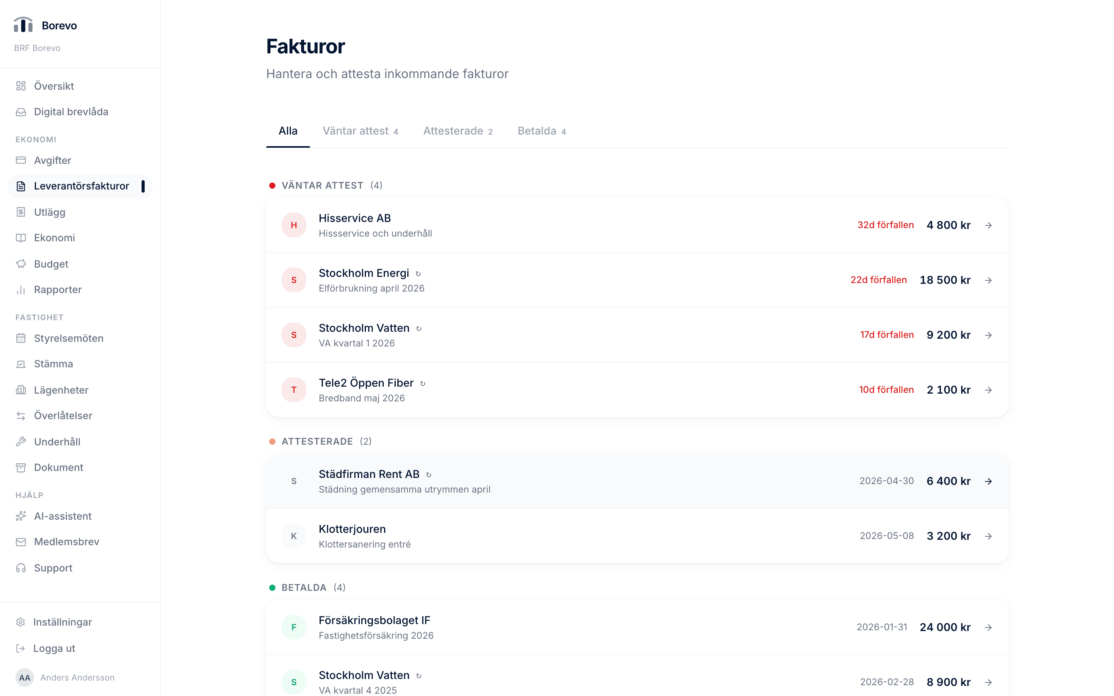Click the 32d förfallen overdue label
Viewport: 1114px width, 696px height.
click(885, 225)
